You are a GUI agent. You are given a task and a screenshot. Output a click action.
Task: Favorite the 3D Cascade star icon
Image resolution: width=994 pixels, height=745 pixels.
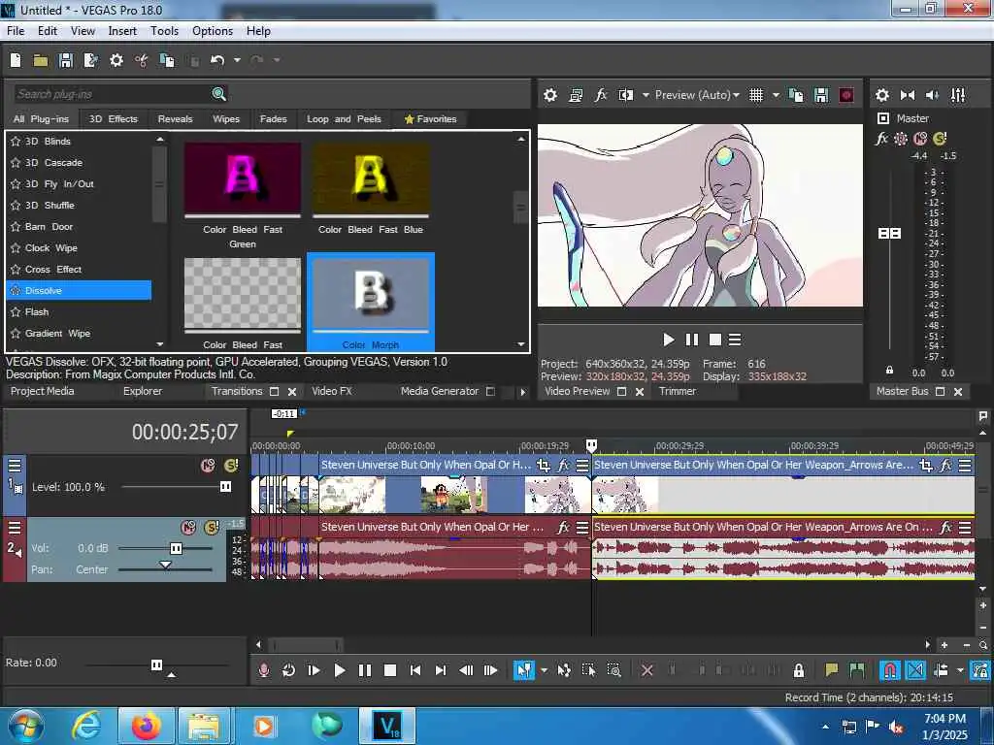16,162
